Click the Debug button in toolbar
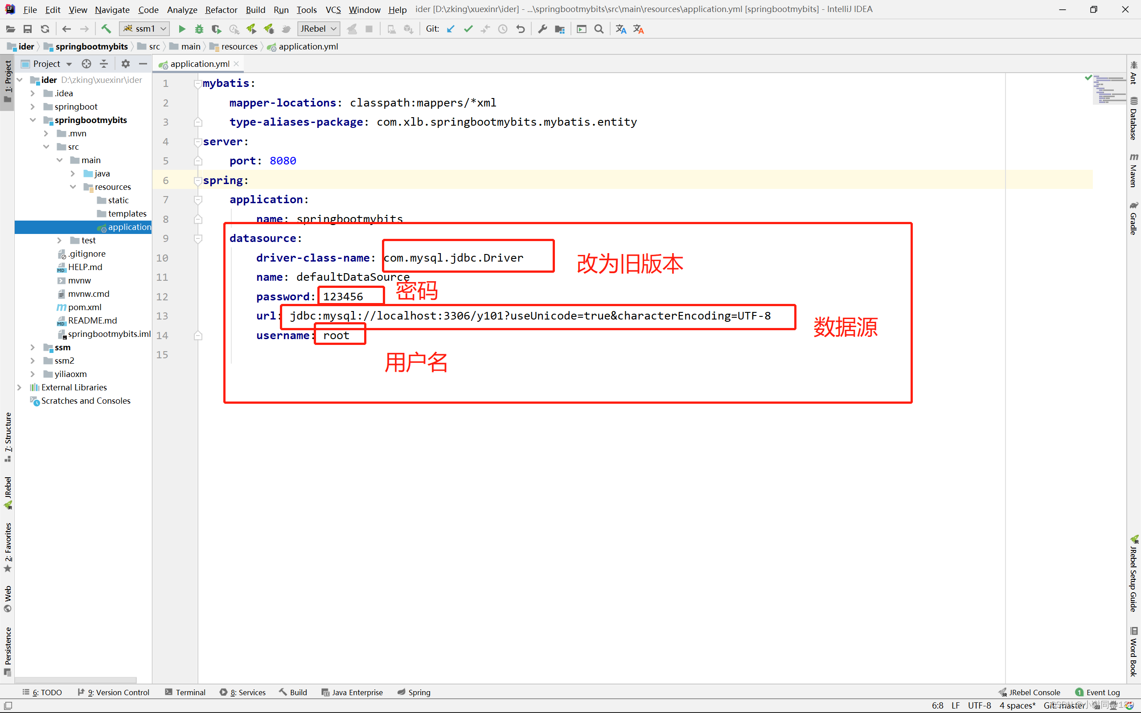Screen dimensions: 1141x713 click(199, 29)
